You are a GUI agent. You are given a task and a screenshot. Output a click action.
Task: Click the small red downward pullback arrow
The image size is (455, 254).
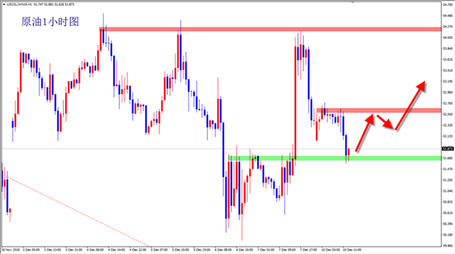[x=385, y=122]
